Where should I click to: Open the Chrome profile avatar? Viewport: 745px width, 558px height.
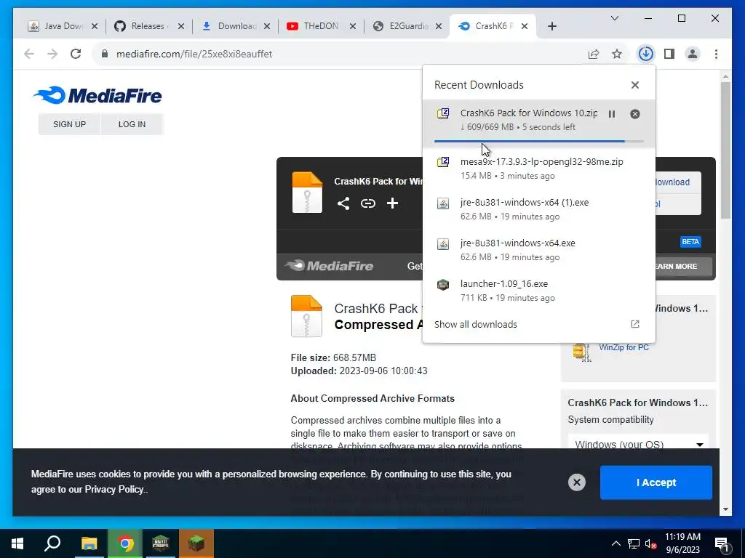point(693,54)
